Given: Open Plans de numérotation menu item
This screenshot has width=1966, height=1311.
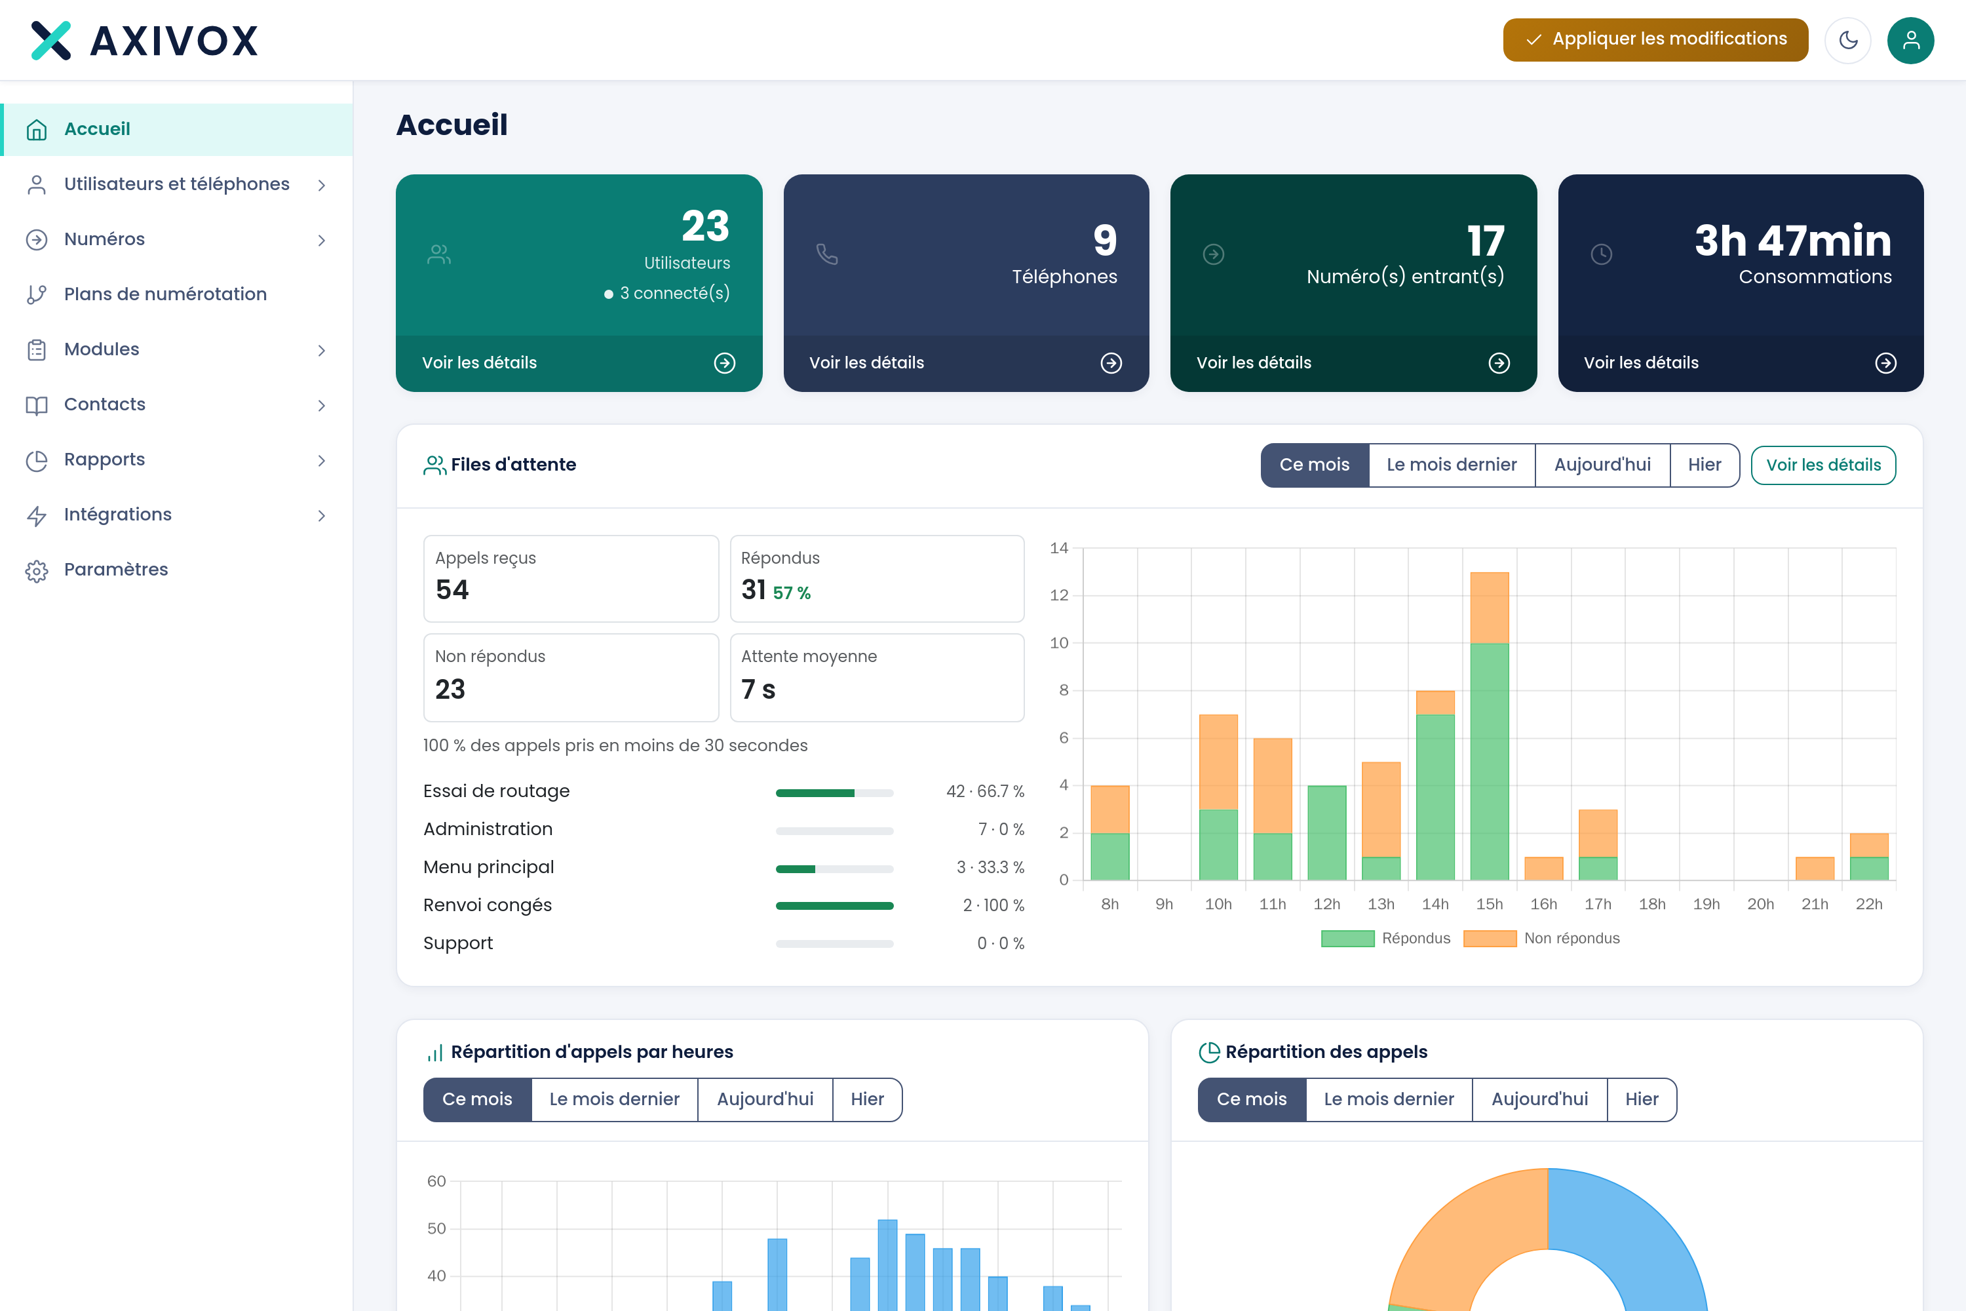Looking at the screenshot, I should click(x=176, y=294).
